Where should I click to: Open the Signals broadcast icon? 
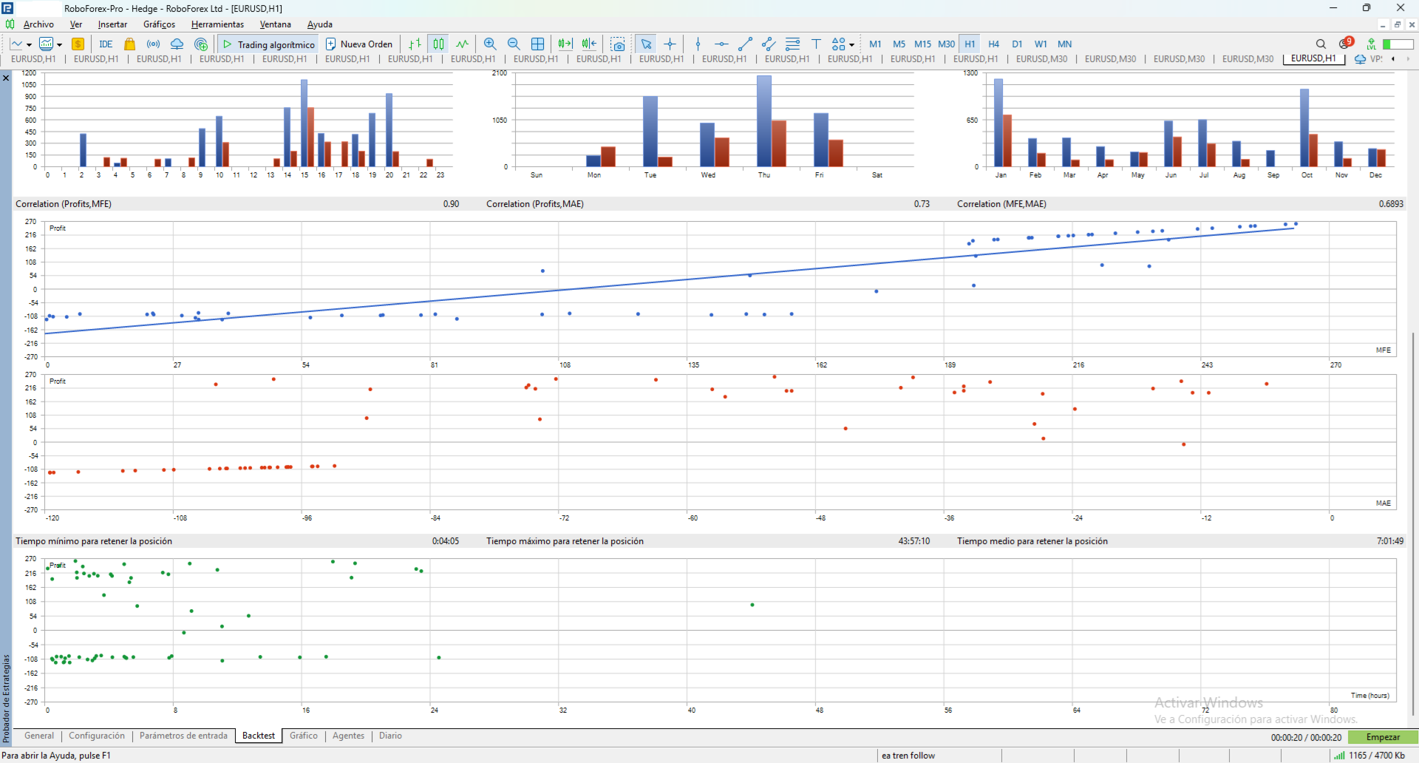tap(153, 44)
